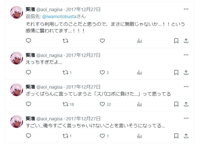Open more options on えっちすぎだよ tweet
This screenshot has height=144, width=198.
coord(186,55)
